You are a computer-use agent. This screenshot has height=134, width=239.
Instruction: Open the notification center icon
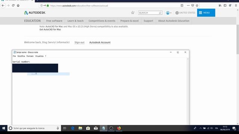[x=234, y=128]
